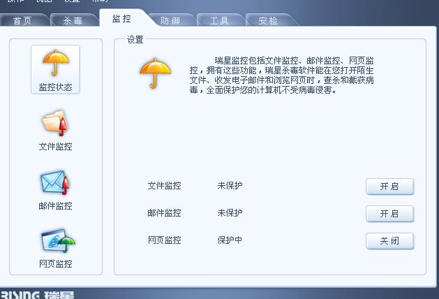Switch to the 首页 tab
This screenshot has height=299, width=439.
click(22, 20)
